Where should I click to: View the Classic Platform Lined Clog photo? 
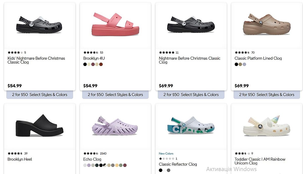coord(267,24)
